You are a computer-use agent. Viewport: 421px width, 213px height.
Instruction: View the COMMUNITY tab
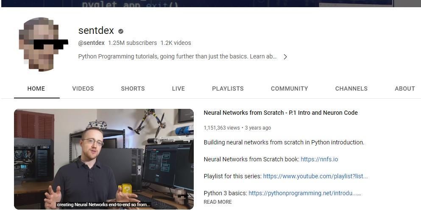[x=290, y=89]
